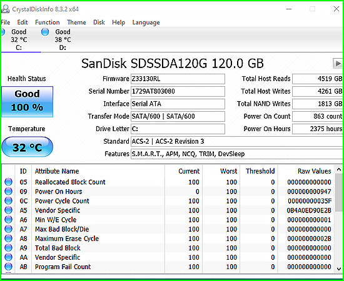Click raw value 0B4A0ED90E2B
Screen dimensions: 344x281
[x=309, y=210]
